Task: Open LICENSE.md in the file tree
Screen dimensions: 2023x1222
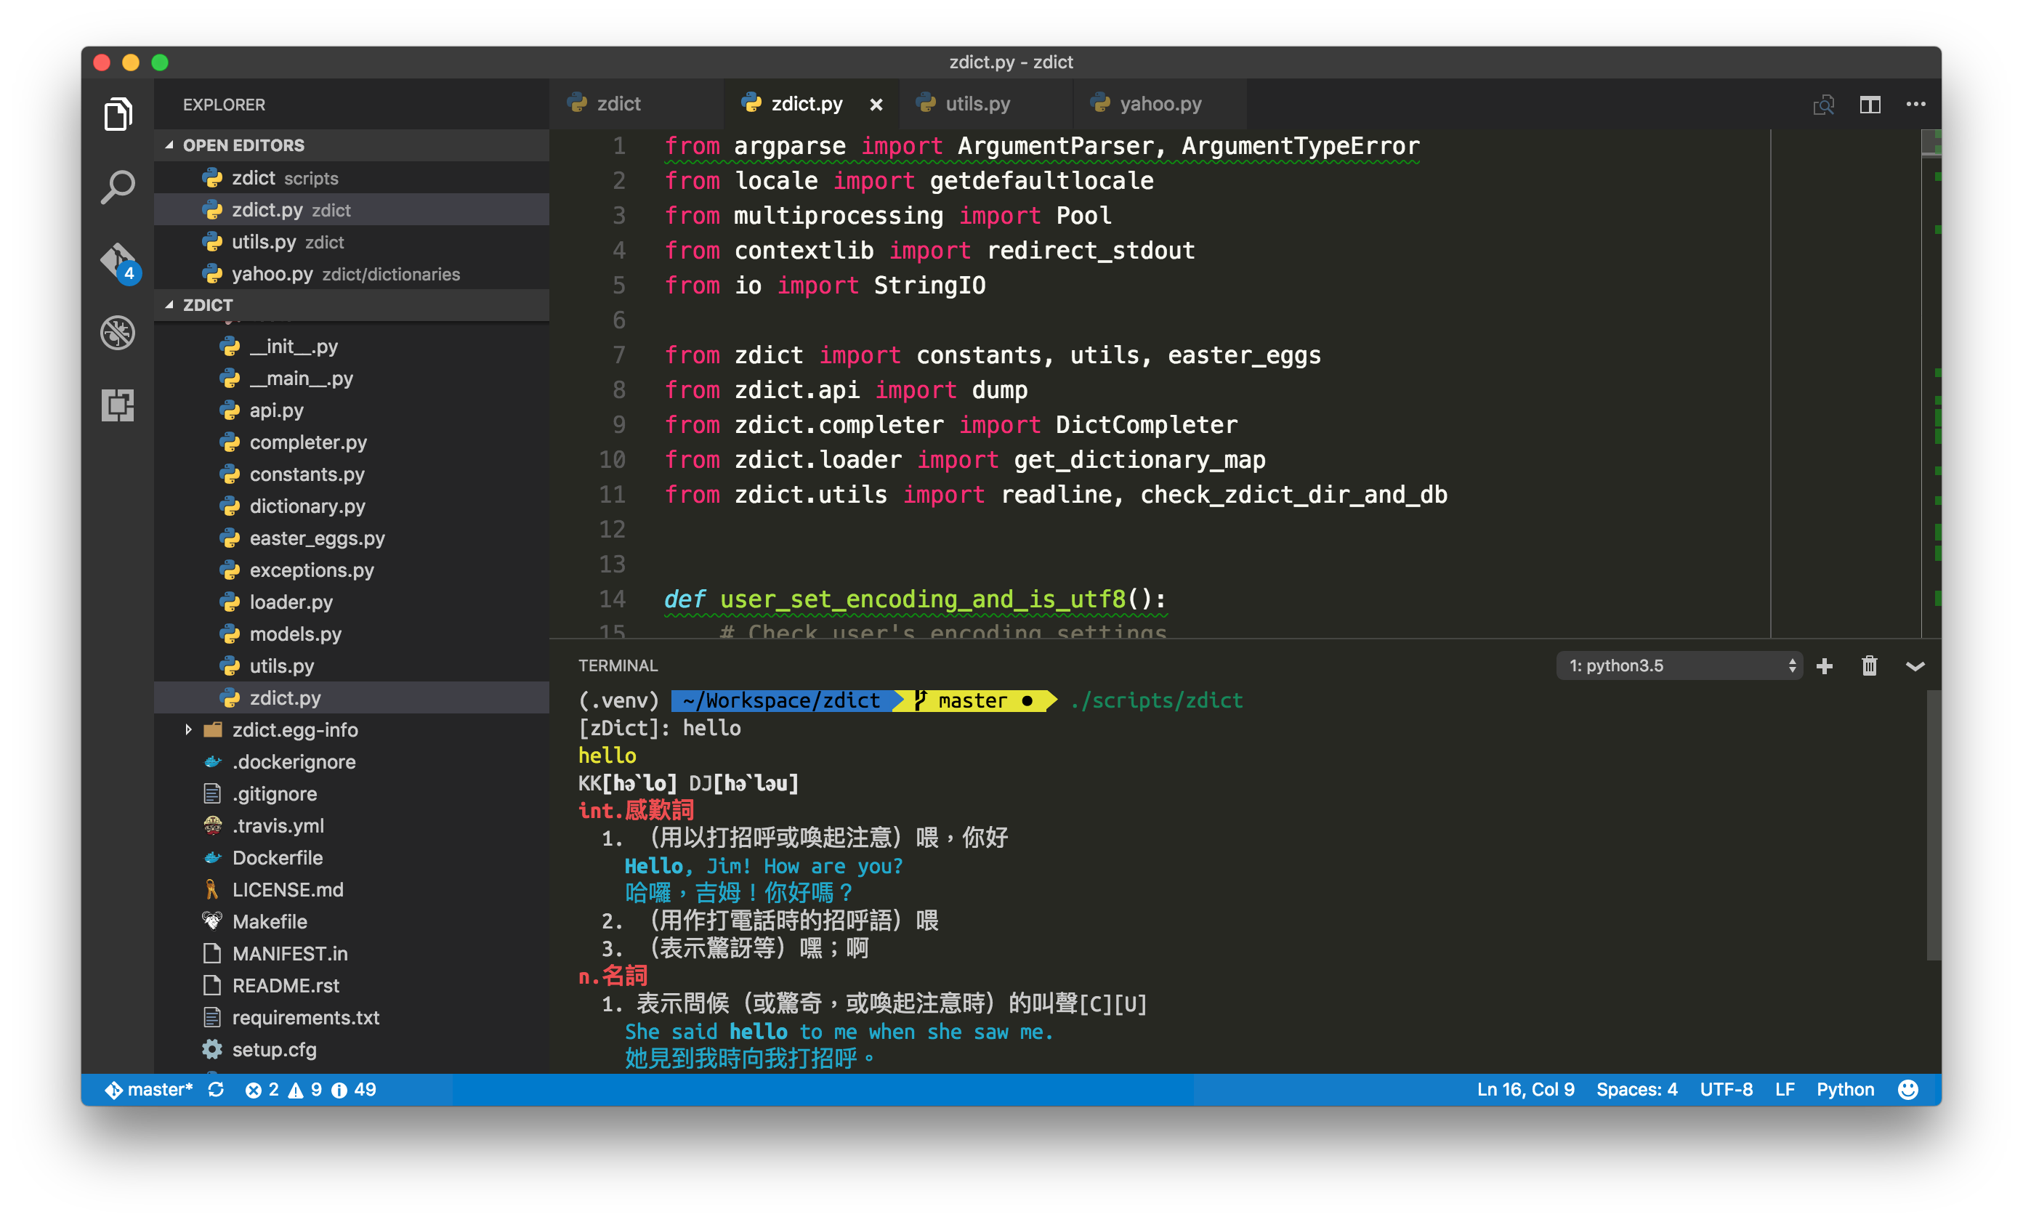Action: click(x=352, y=890)
